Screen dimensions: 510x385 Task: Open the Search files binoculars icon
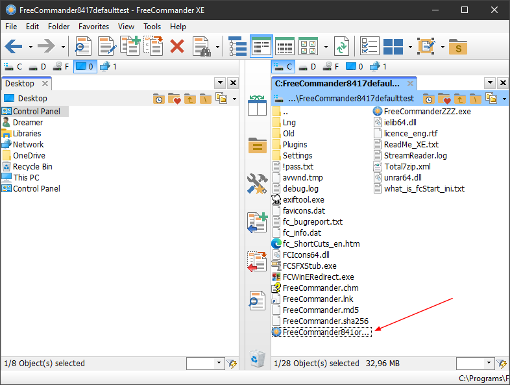point(202,47)
